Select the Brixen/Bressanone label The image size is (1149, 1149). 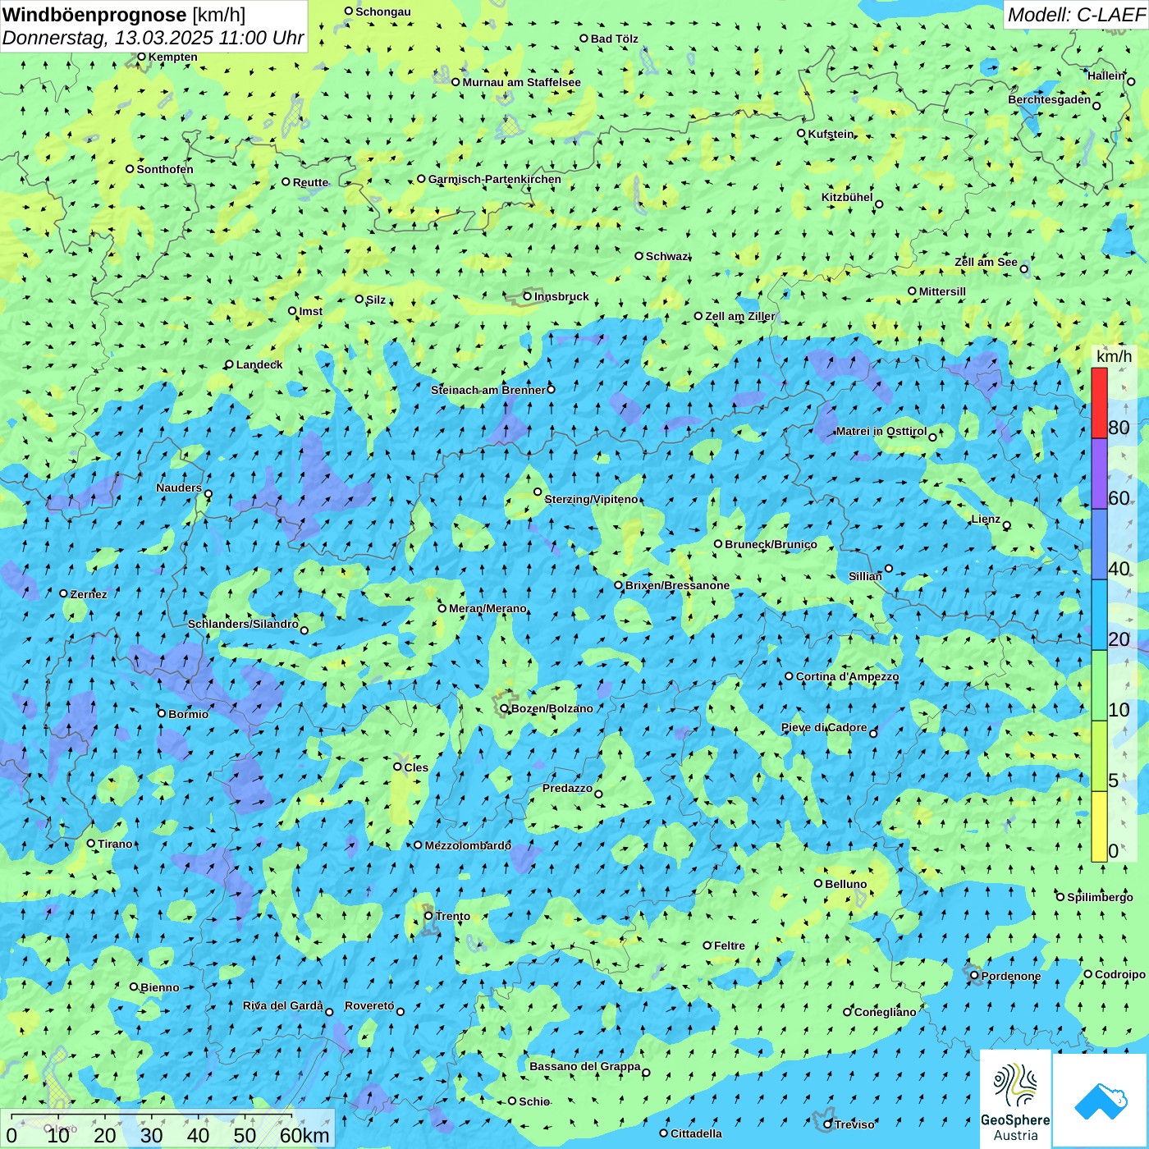coord(677,585)
